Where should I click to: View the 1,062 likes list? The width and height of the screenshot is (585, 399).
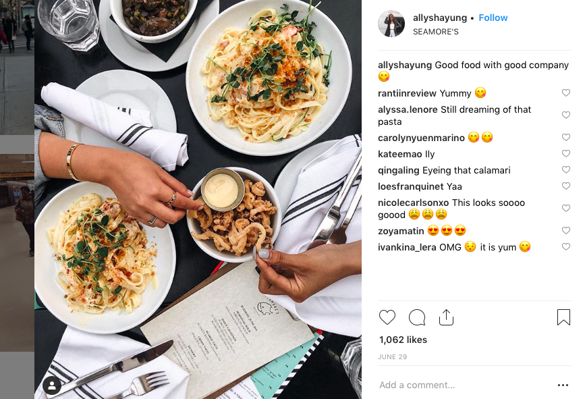[x=403, y=340]
